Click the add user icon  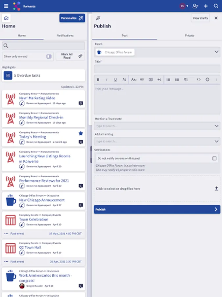click(x=195, y=6)
